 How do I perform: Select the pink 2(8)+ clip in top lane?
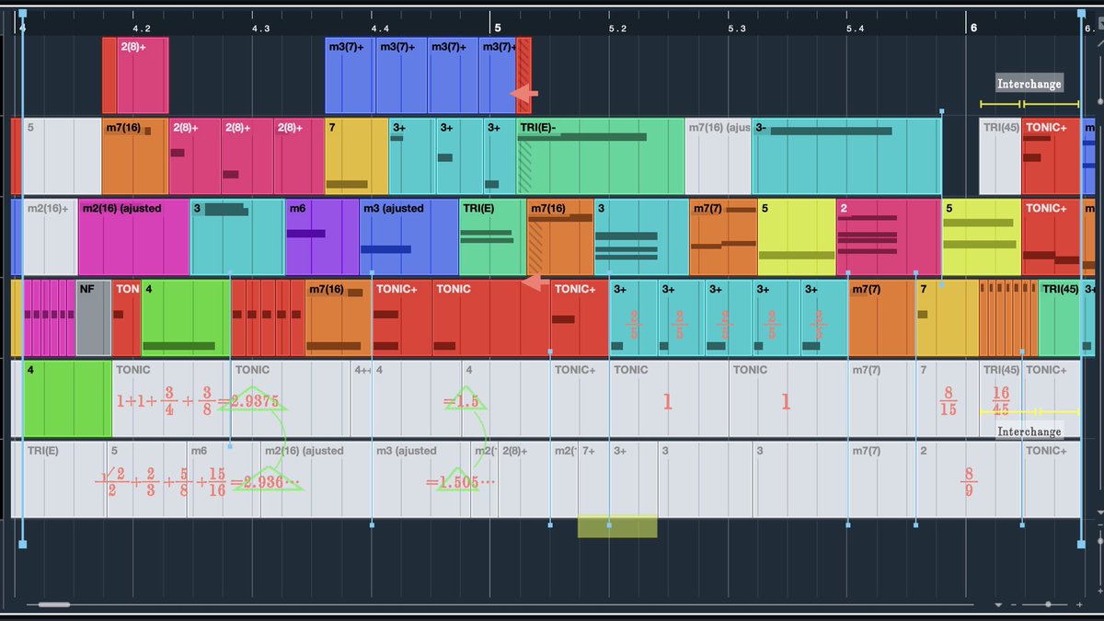tap(143, 75)
